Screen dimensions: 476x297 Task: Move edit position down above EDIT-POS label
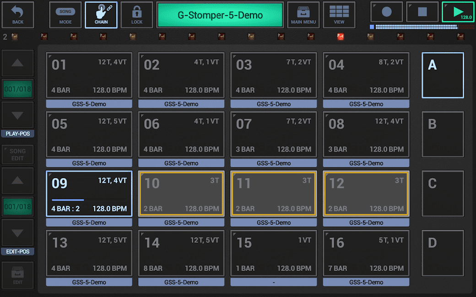[x=17, y=233]
